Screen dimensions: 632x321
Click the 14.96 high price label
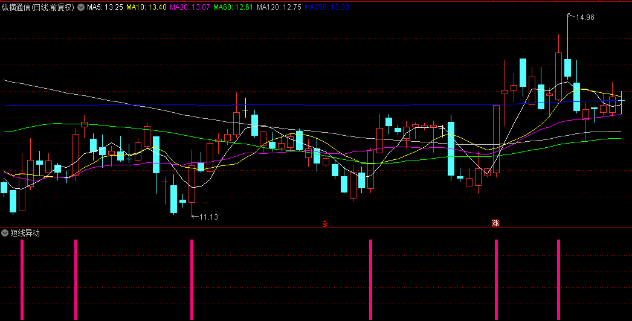pos(585,17)
